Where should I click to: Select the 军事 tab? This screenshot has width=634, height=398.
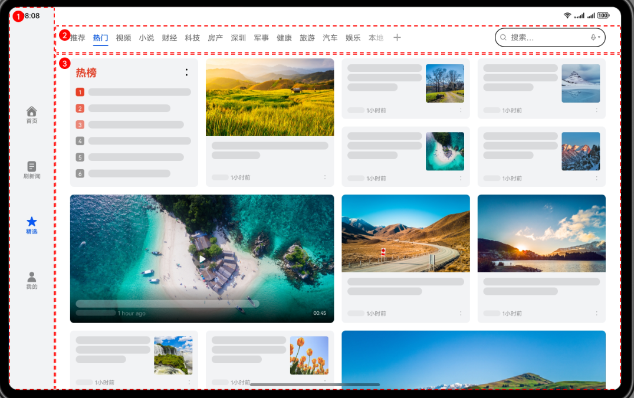[x=261, y=38]
